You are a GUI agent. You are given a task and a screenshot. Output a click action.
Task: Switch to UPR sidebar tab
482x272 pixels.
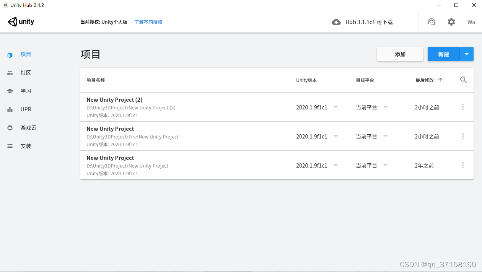click(26, 109)
